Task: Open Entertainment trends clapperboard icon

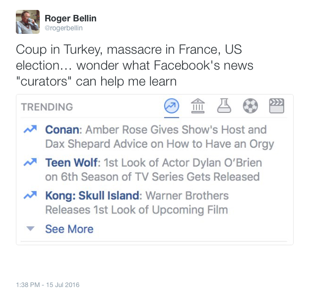Action: (277, 106)
